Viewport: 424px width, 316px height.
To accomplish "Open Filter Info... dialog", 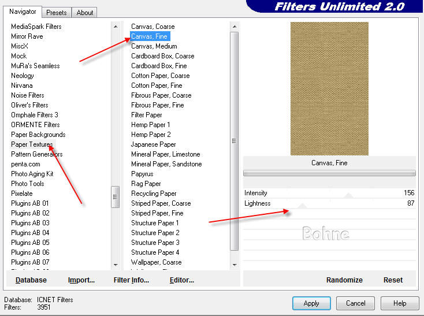I will 131,280.
